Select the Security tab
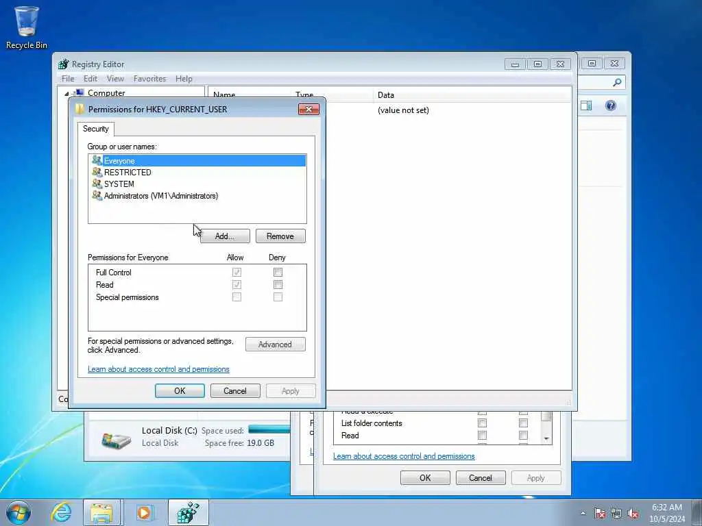The image size is (702, 526). coord(96,129)
